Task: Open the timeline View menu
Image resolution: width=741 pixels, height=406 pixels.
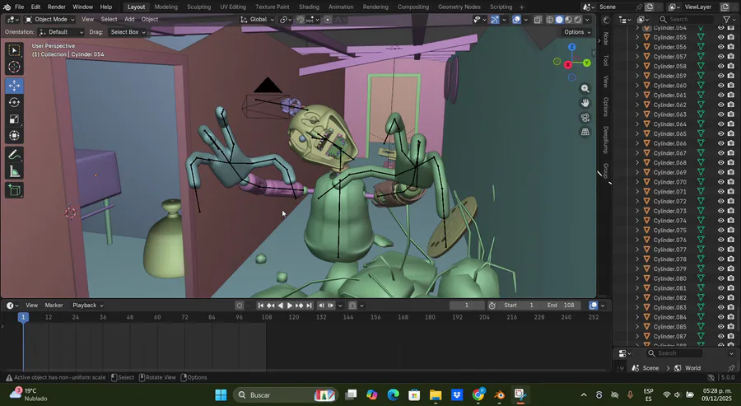Action: [31, 306]
